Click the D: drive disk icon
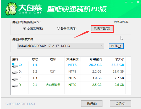 click(x=15, y=72)
